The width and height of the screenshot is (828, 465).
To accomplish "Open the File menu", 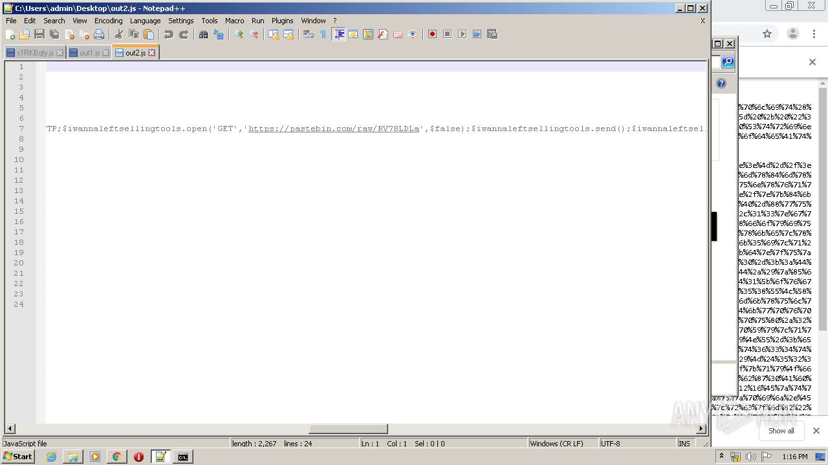I will pyautogui.click(x=11, y=21).
